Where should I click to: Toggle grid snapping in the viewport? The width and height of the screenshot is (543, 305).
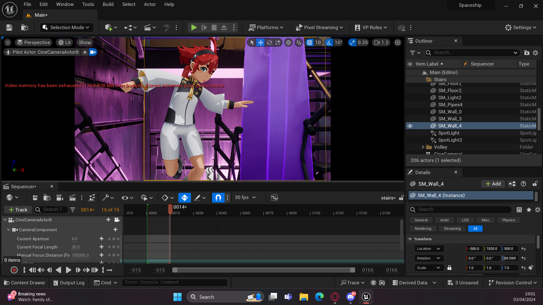[310, 42]
